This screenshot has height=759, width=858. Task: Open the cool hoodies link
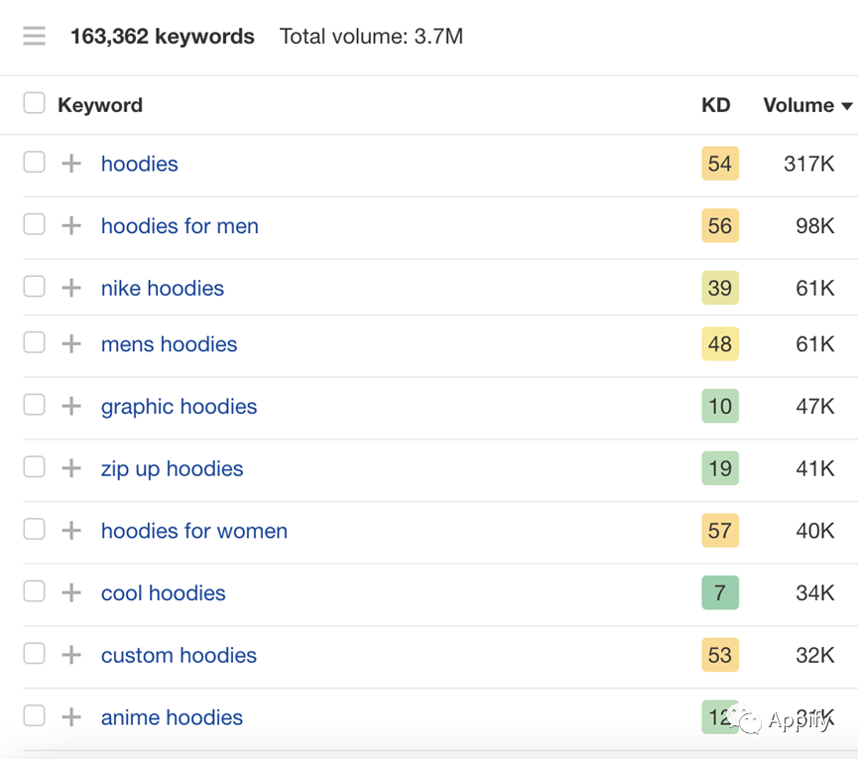pyautogui.click(x=163, y=593)
